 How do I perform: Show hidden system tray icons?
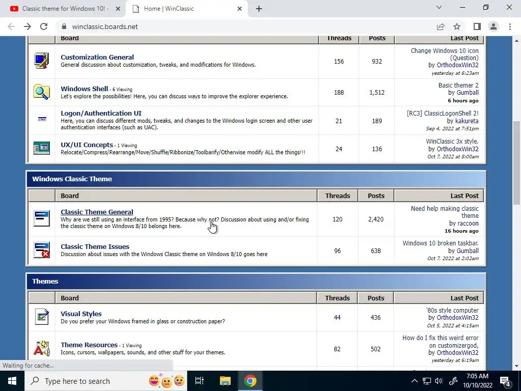pyautogui.click(x=414, y=381)
